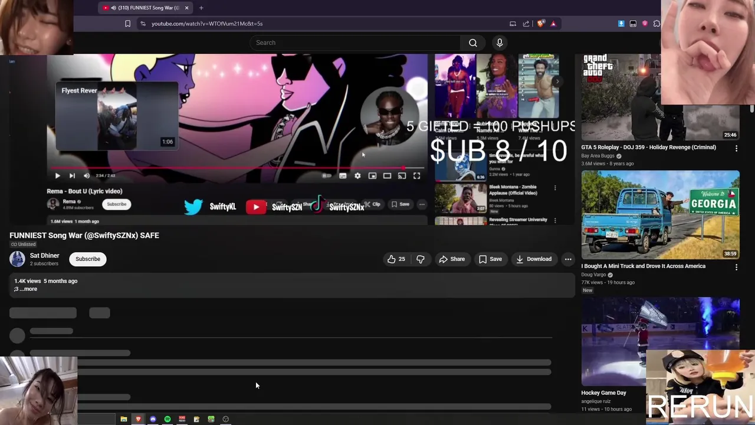The height and width of the screenshot is (425, 755).
Task: Expand description with ...more
Action: tap(29, 289)
